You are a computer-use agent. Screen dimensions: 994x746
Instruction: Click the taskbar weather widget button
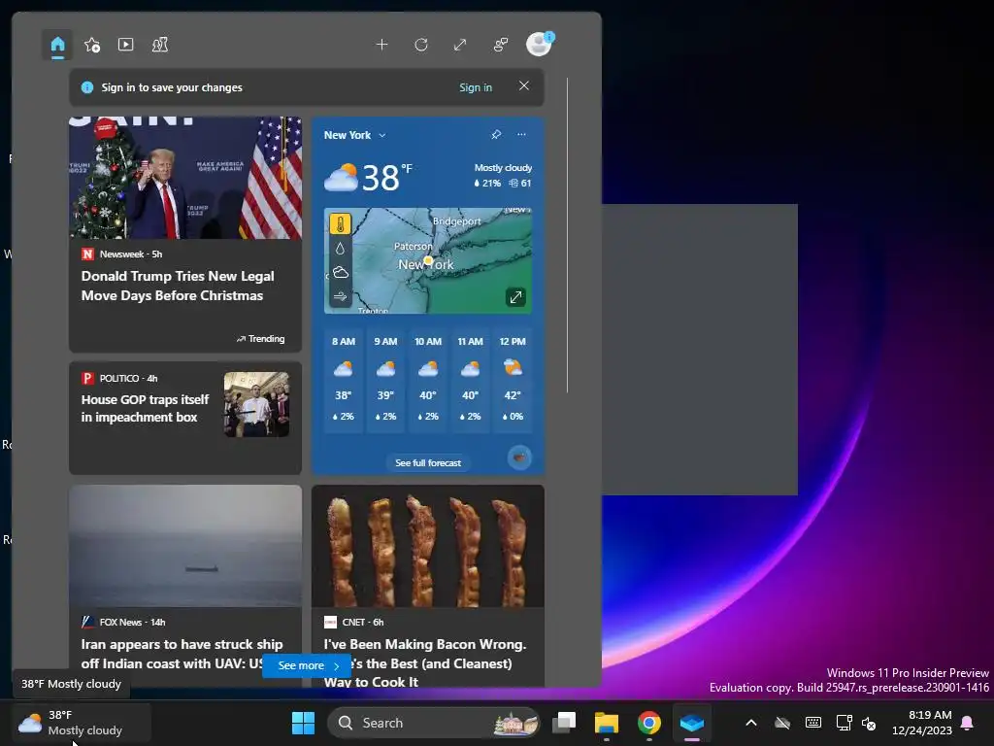click(x=82, y=723)
